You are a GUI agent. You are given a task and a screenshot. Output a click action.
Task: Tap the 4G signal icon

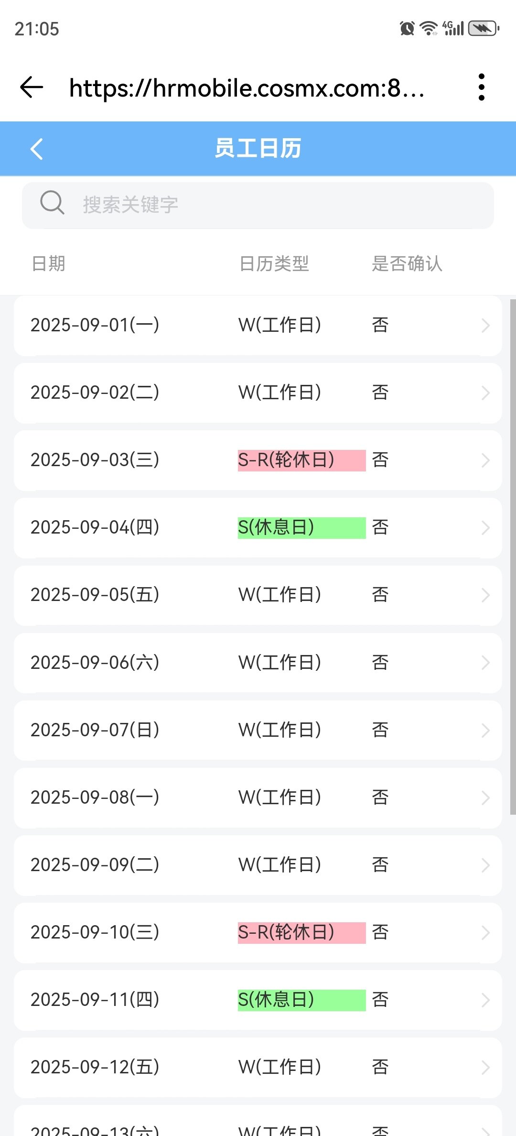(x=453, y=29)
